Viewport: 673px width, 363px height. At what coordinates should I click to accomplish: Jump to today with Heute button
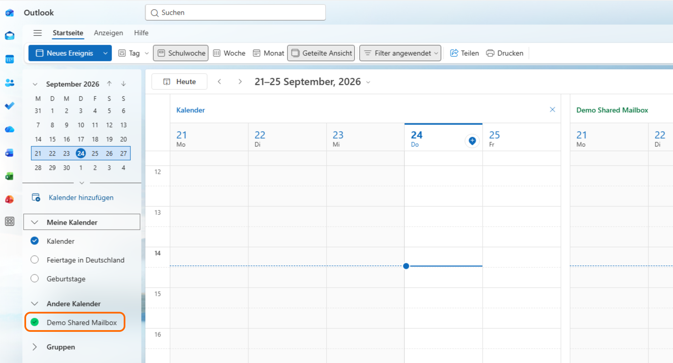[180, 82]
